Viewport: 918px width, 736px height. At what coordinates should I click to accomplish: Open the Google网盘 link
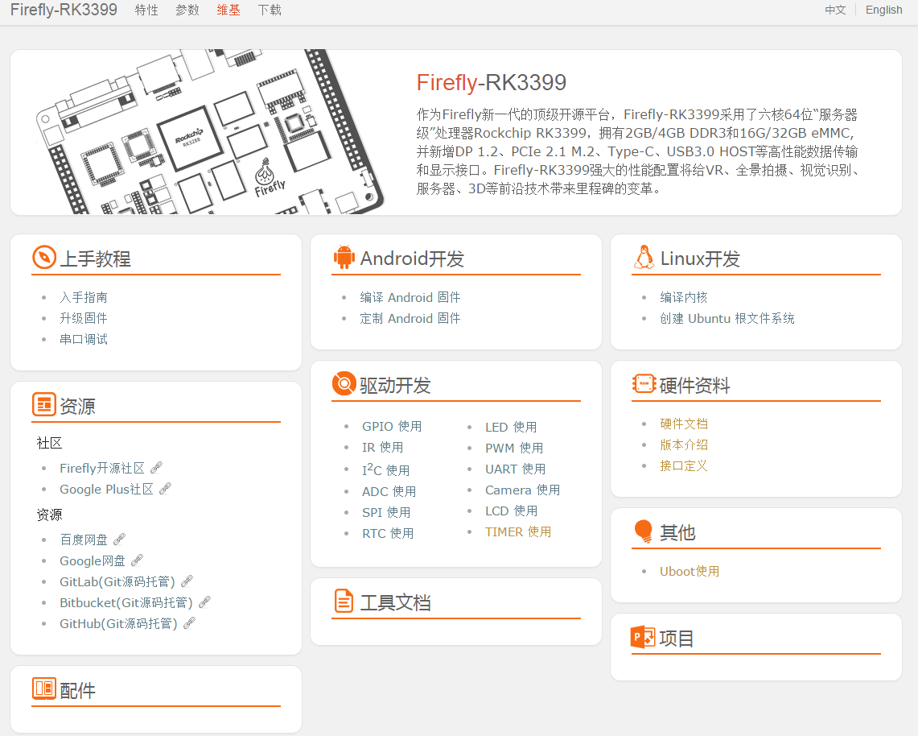click(x=93, y=560)
